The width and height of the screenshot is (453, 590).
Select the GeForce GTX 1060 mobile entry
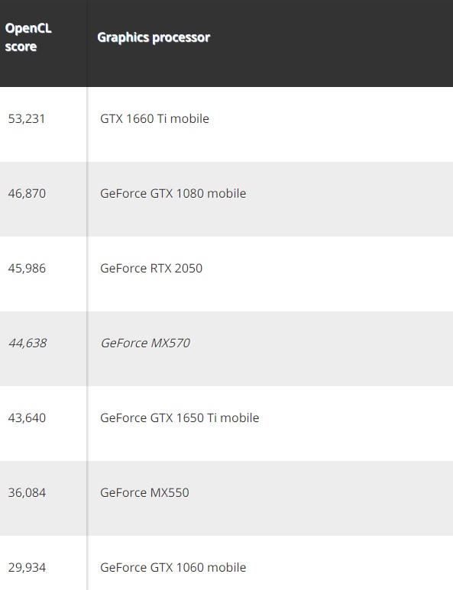173,567
